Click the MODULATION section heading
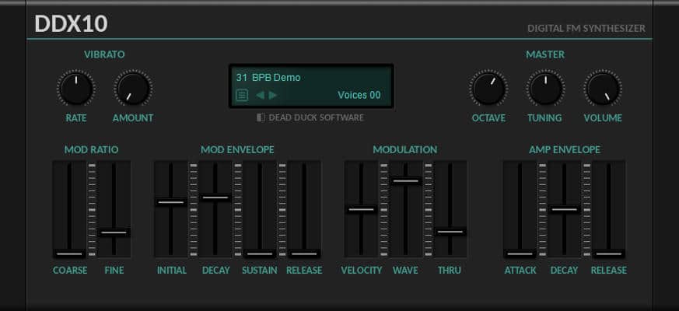Viewport: 679px width, 311px height. tap(405, 149)
